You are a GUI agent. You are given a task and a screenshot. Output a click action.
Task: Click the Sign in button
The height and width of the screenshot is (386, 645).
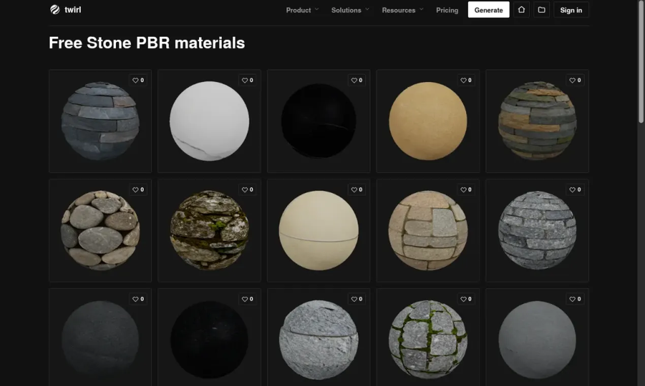click(x=571, y=10)
